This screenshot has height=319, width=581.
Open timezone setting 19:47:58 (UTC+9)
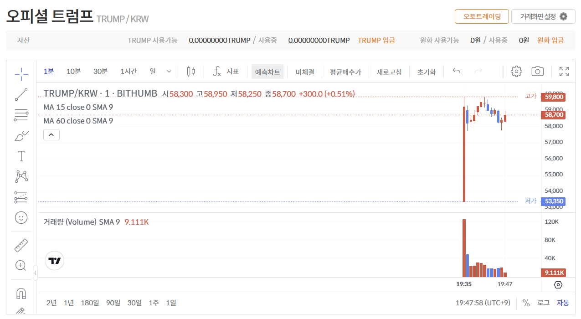click(483, 303)
